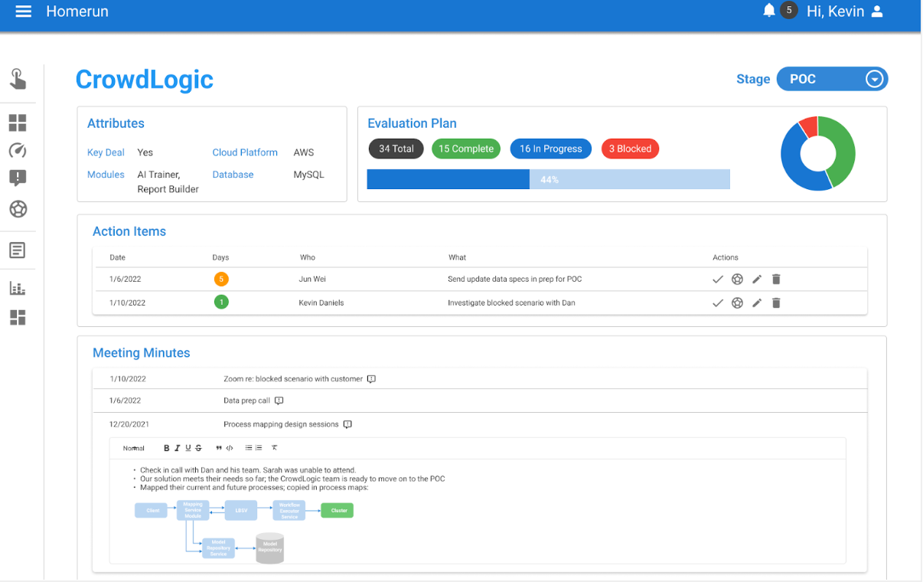Open the speedometer gauge icon in the sidebar
Viewport: 923px width, 582px height.
(x=18, y=150)
